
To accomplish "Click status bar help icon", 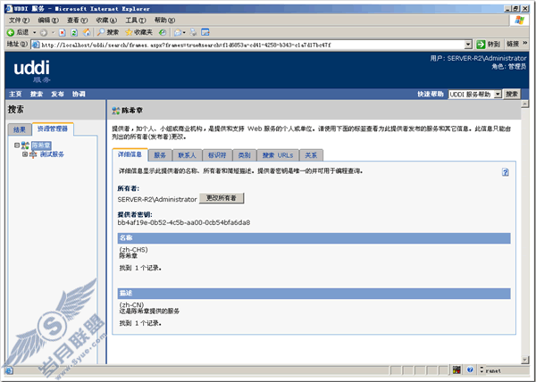I will pos(470,370).
